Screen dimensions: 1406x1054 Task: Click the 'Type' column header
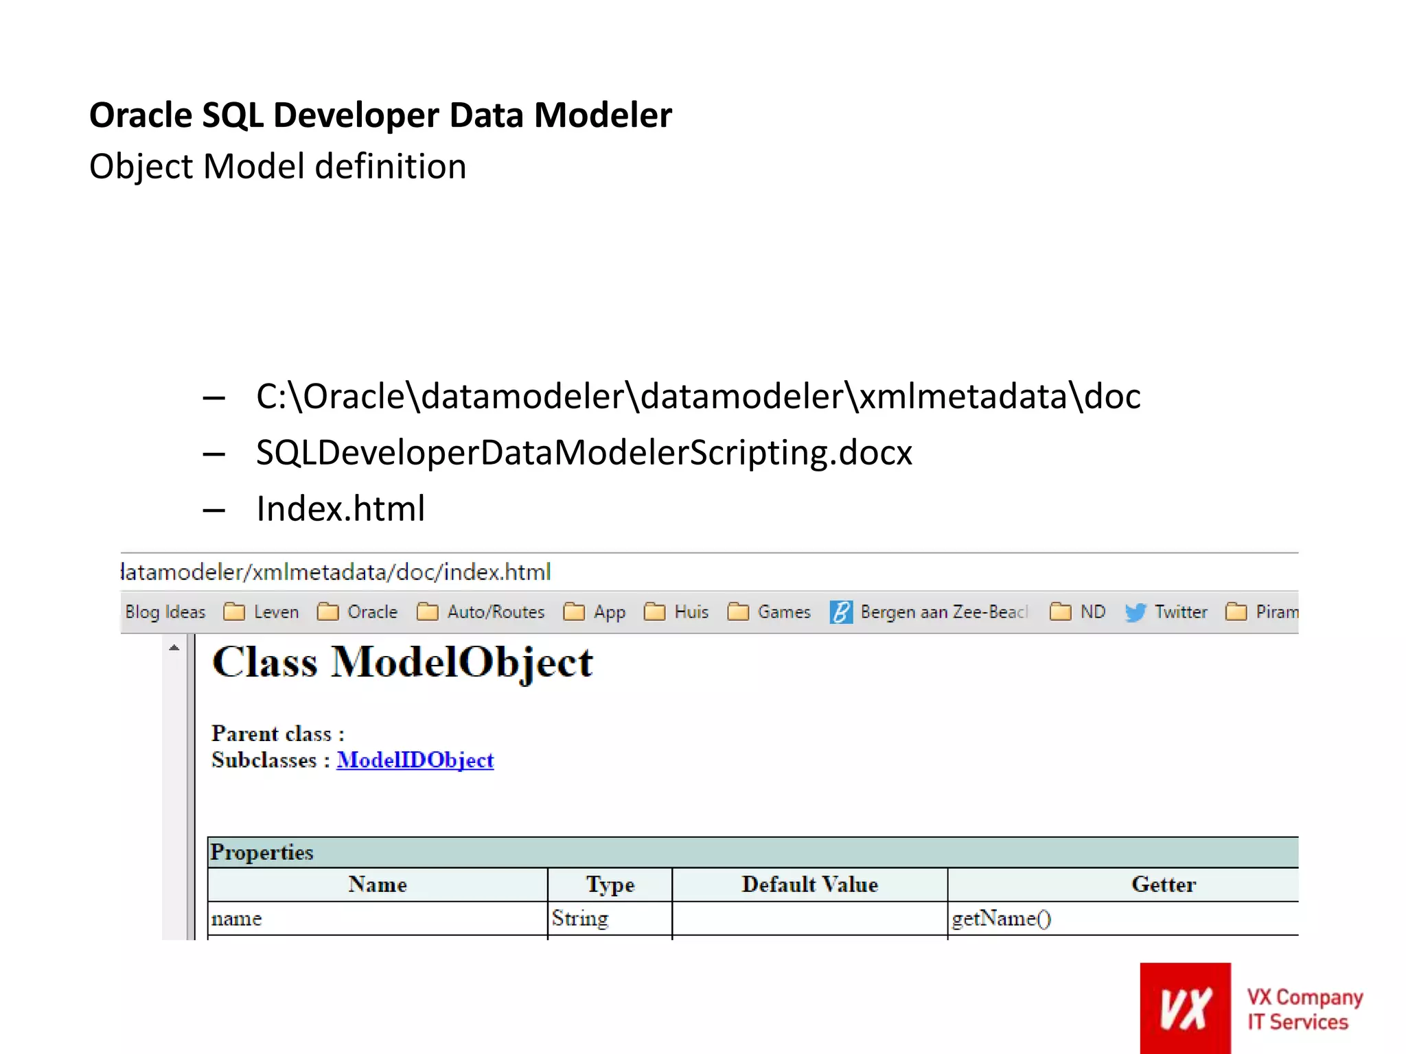coord(610,885)
